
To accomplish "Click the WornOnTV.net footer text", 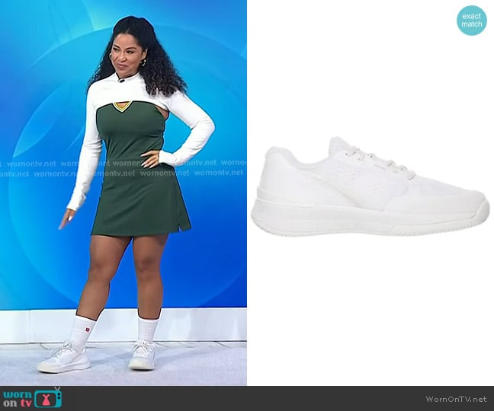I will [456, 399].
